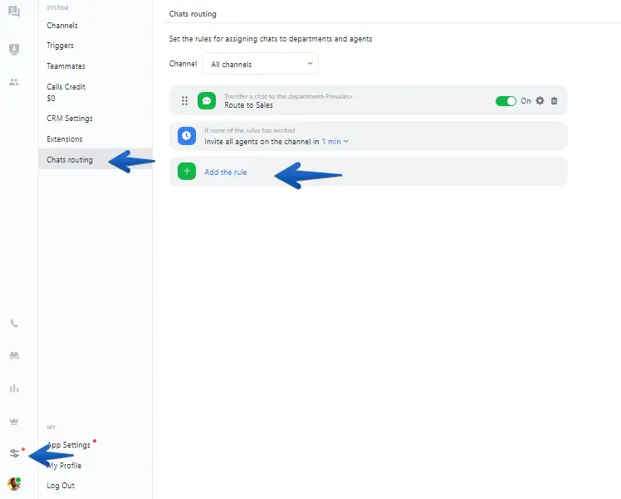Viewport: 621px width, 499px height.
Task: Open the settings sliders icon
Action: tap(14, 453)
